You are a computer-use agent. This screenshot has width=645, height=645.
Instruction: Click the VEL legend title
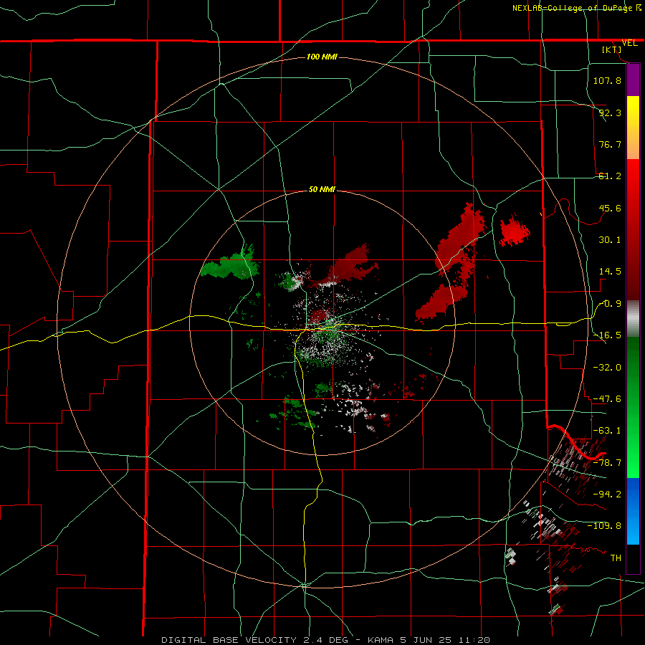coord(629,43)
